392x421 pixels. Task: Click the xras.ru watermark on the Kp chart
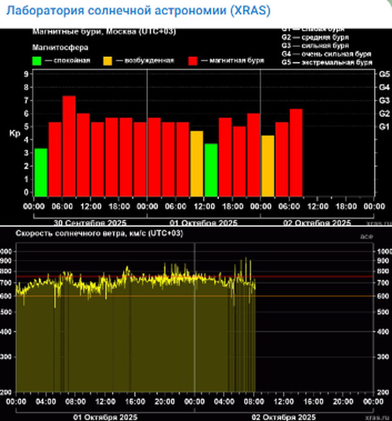[373, 222]
